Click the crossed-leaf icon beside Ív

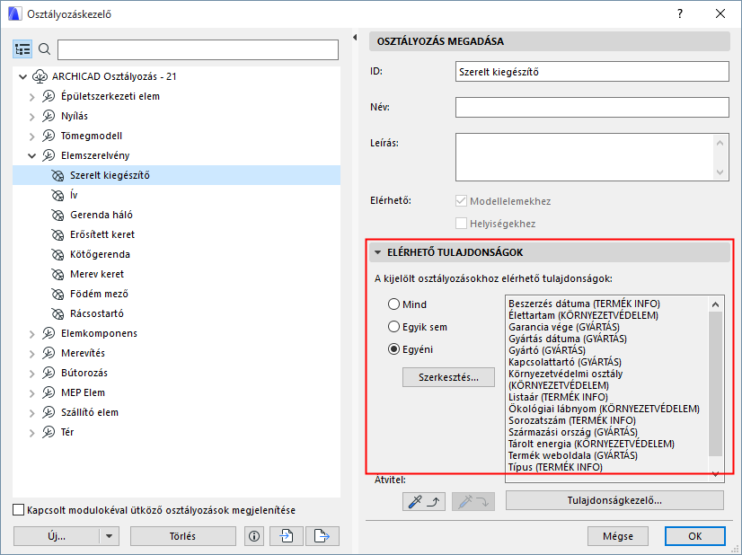coord(57,195)
